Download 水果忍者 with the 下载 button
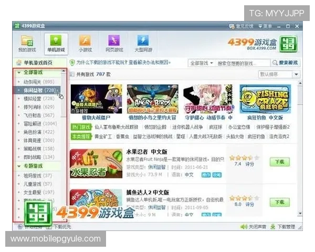 pyautogui.click(x=280, y=162)
